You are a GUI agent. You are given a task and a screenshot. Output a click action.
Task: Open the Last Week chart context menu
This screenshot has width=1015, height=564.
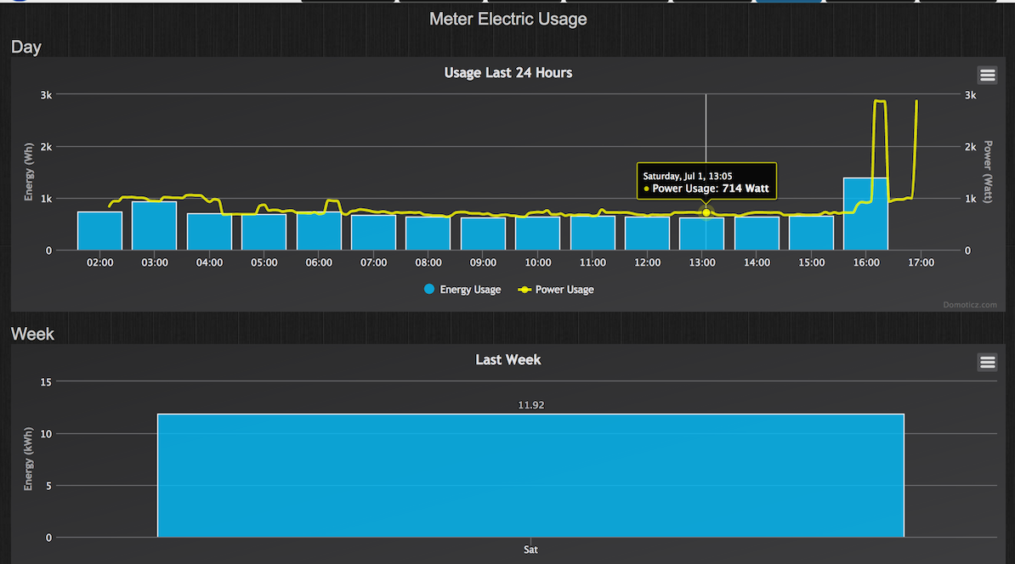987,363
